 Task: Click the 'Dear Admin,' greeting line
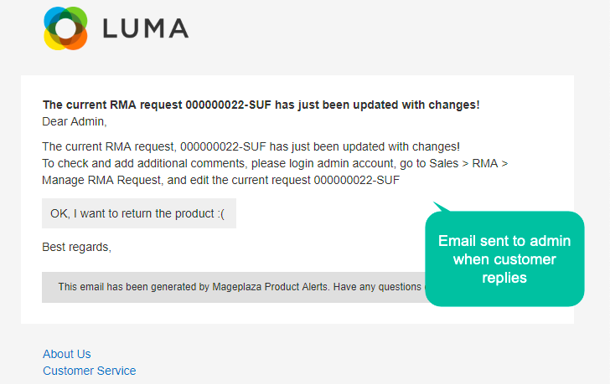tap(75, 121)
